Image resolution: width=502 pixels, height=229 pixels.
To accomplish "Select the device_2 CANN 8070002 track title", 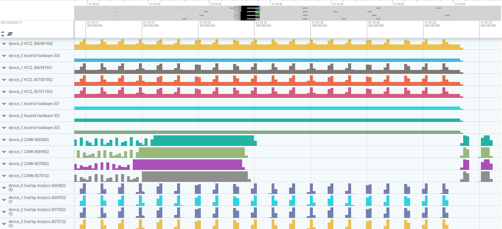I will tap(29, 164).
